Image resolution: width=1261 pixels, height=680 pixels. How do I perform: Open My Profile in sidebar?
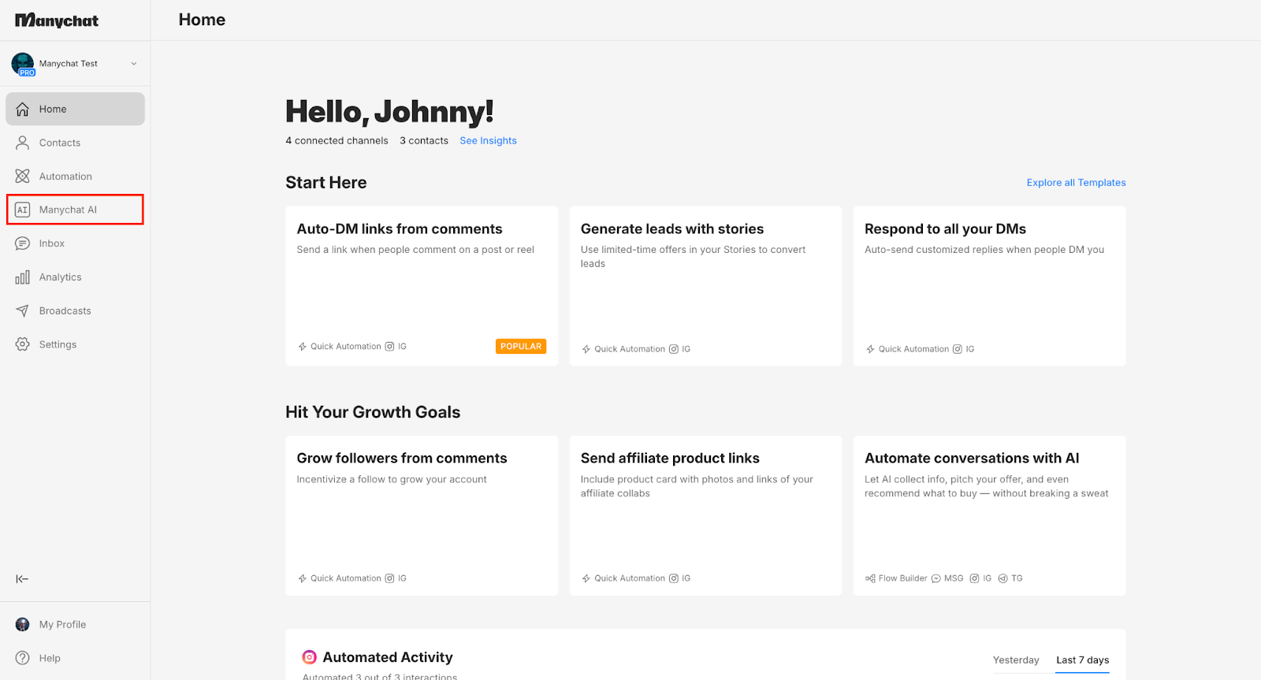pos(62,625)
